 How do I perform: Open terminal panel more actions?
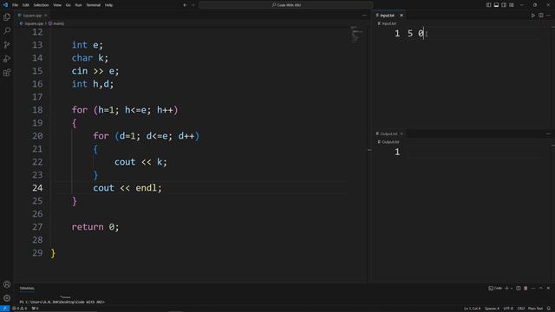pyautogui.click(x=533, y=289)
